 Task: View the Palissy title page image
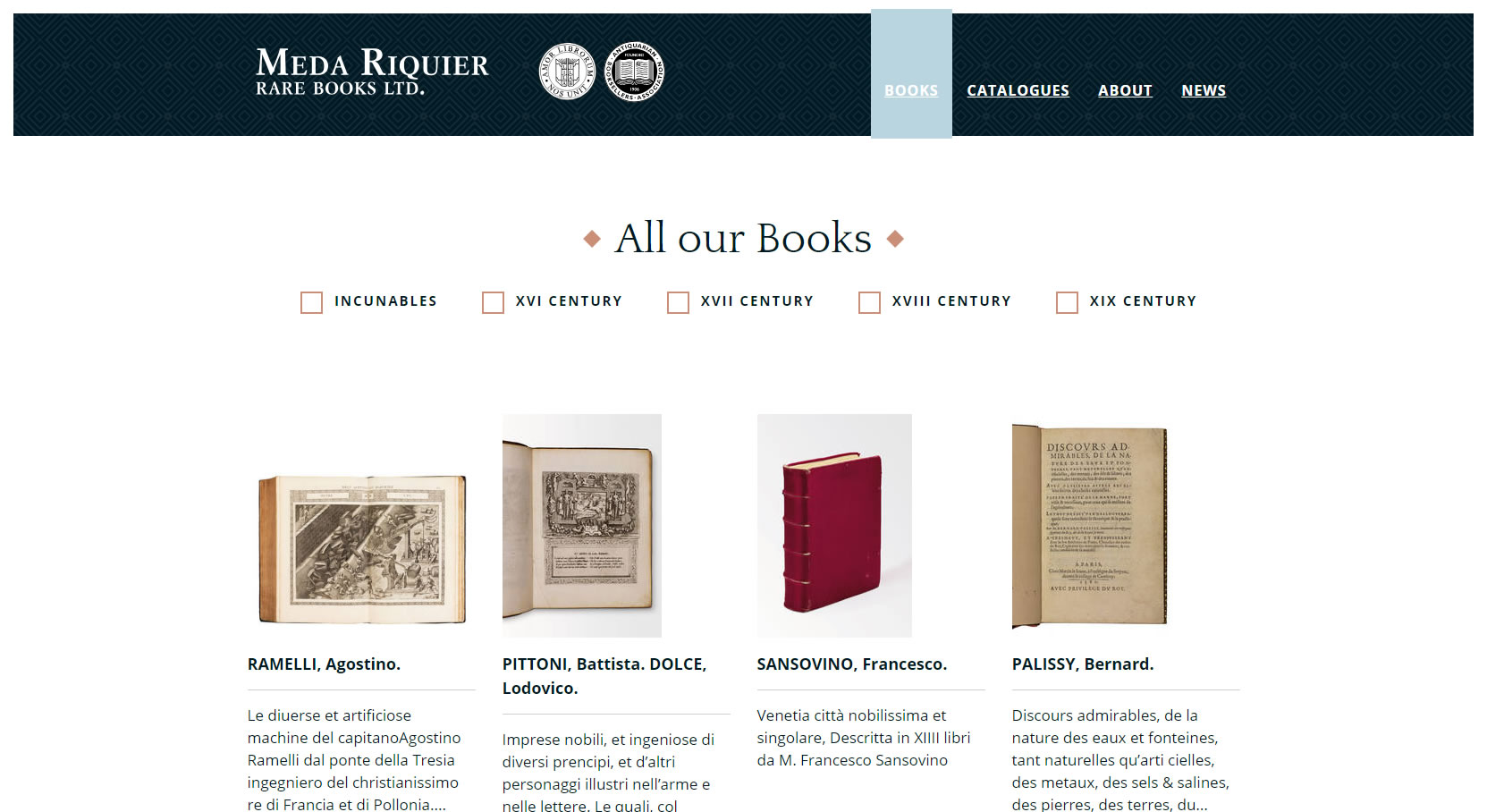click(1089, 526)
